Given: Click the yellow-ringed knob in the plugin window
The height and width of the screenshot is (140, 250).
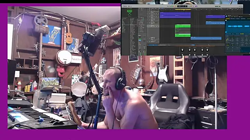Looking at the screenshot, I should tap(227, 40).
